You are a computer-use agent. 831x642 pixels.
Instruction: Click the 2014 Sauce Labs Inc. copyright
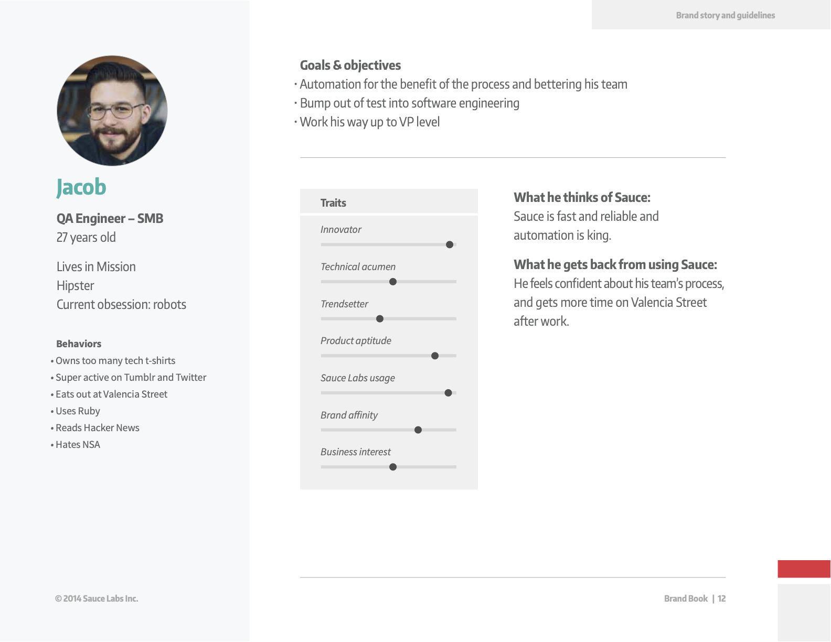[x=97, y=598]
